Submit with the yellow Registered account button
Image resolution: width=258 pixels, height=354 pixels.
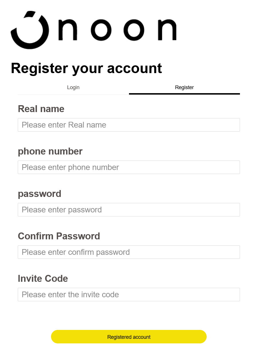click(129, 337)
